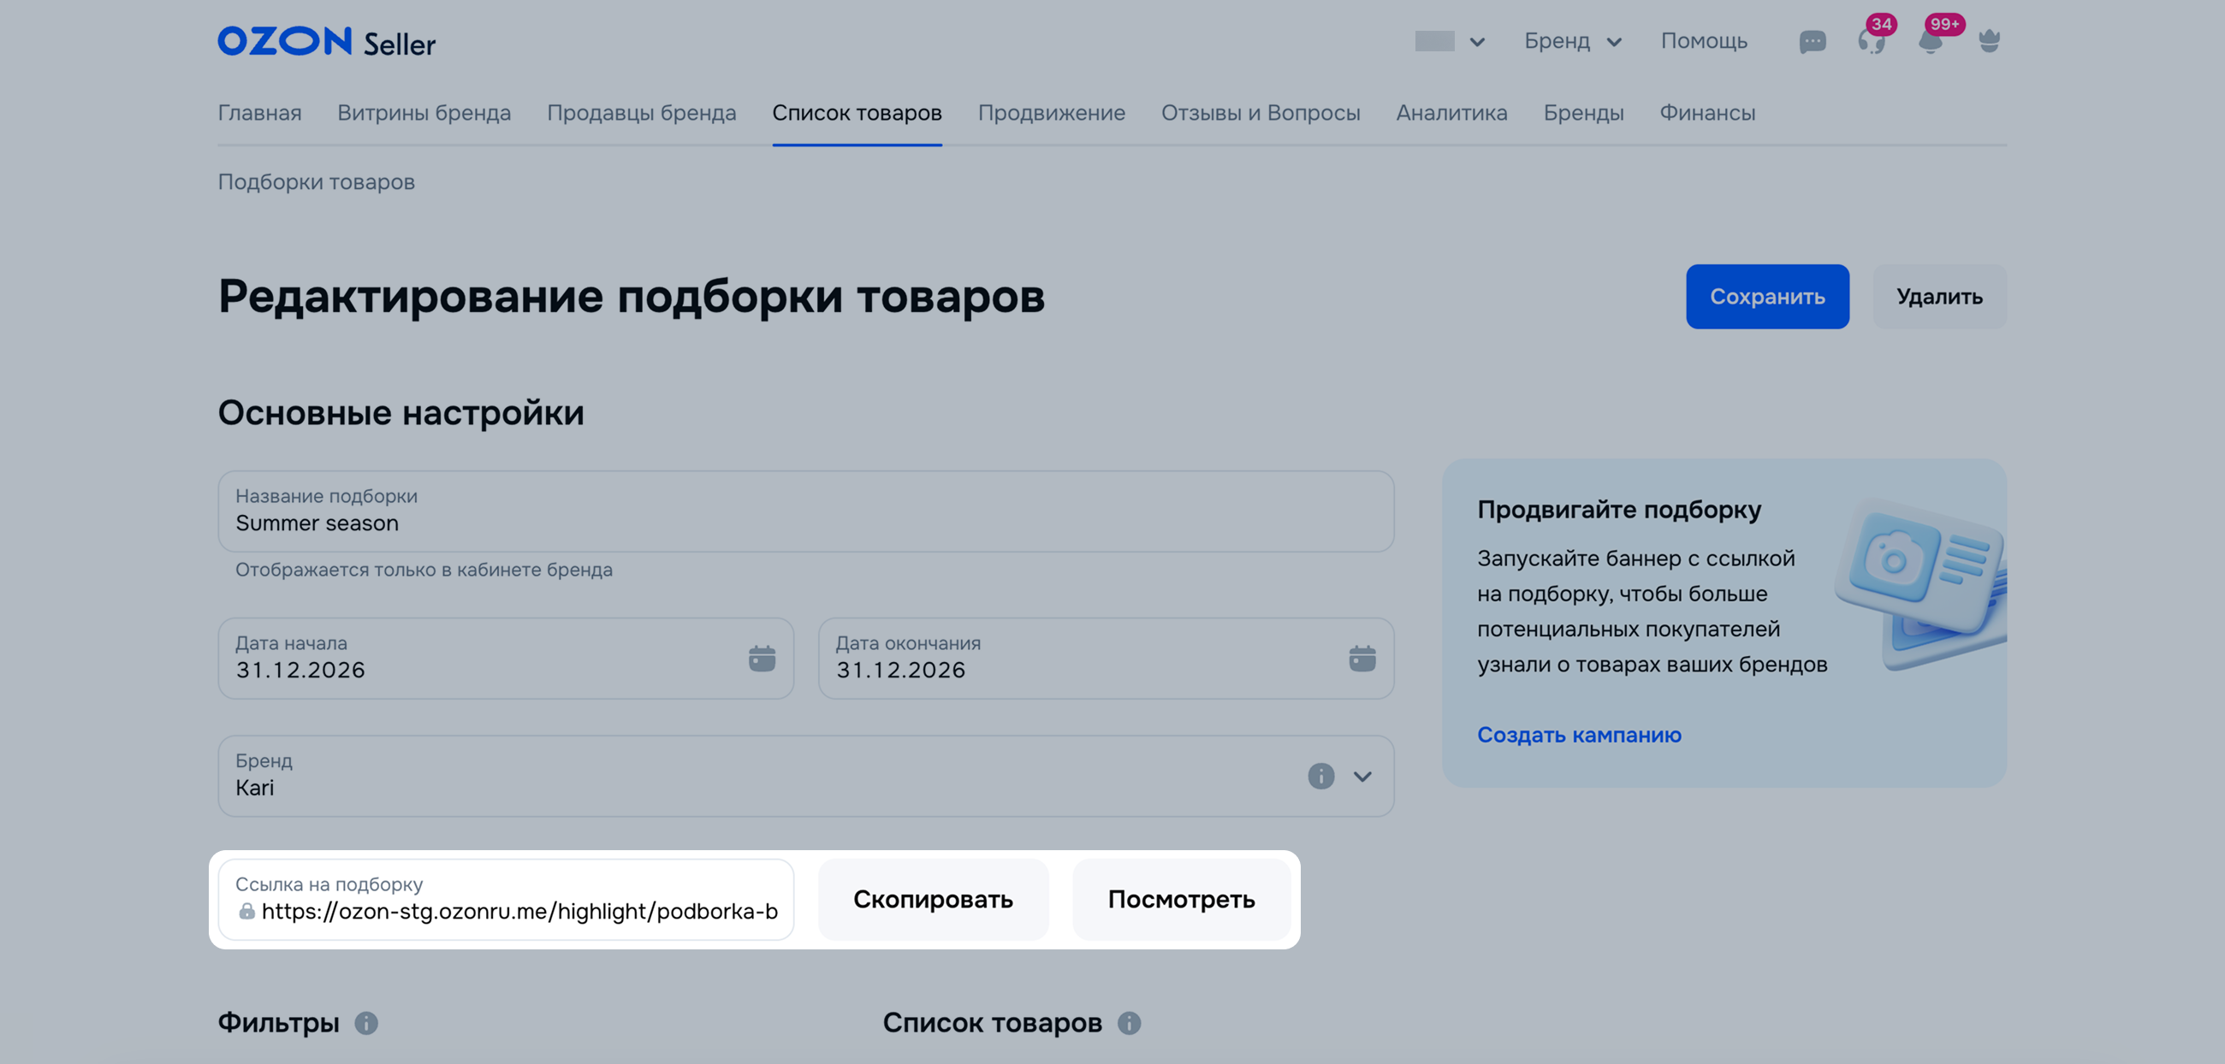Open the user profile avatar icon

pyautogui.click(x=1989, y=40)
